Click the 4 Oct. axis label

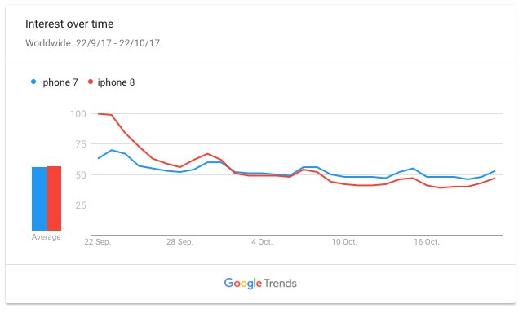tap(262, 242)
